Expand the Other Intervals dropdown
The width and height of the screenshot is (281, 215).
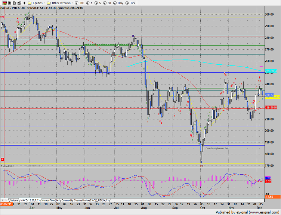[61, 3]
